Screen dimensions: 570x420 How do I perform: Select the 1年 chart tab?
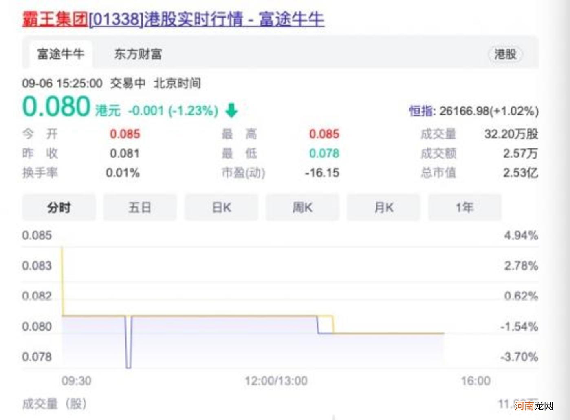[x=464, y=208]
